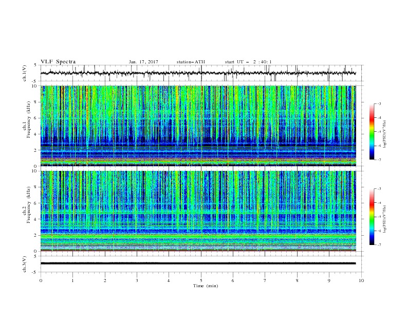The height and width of the screenshot is (315, 407).
Task: Click the 'start UT = 2:40:1' label
Action: tap(248, 62)
